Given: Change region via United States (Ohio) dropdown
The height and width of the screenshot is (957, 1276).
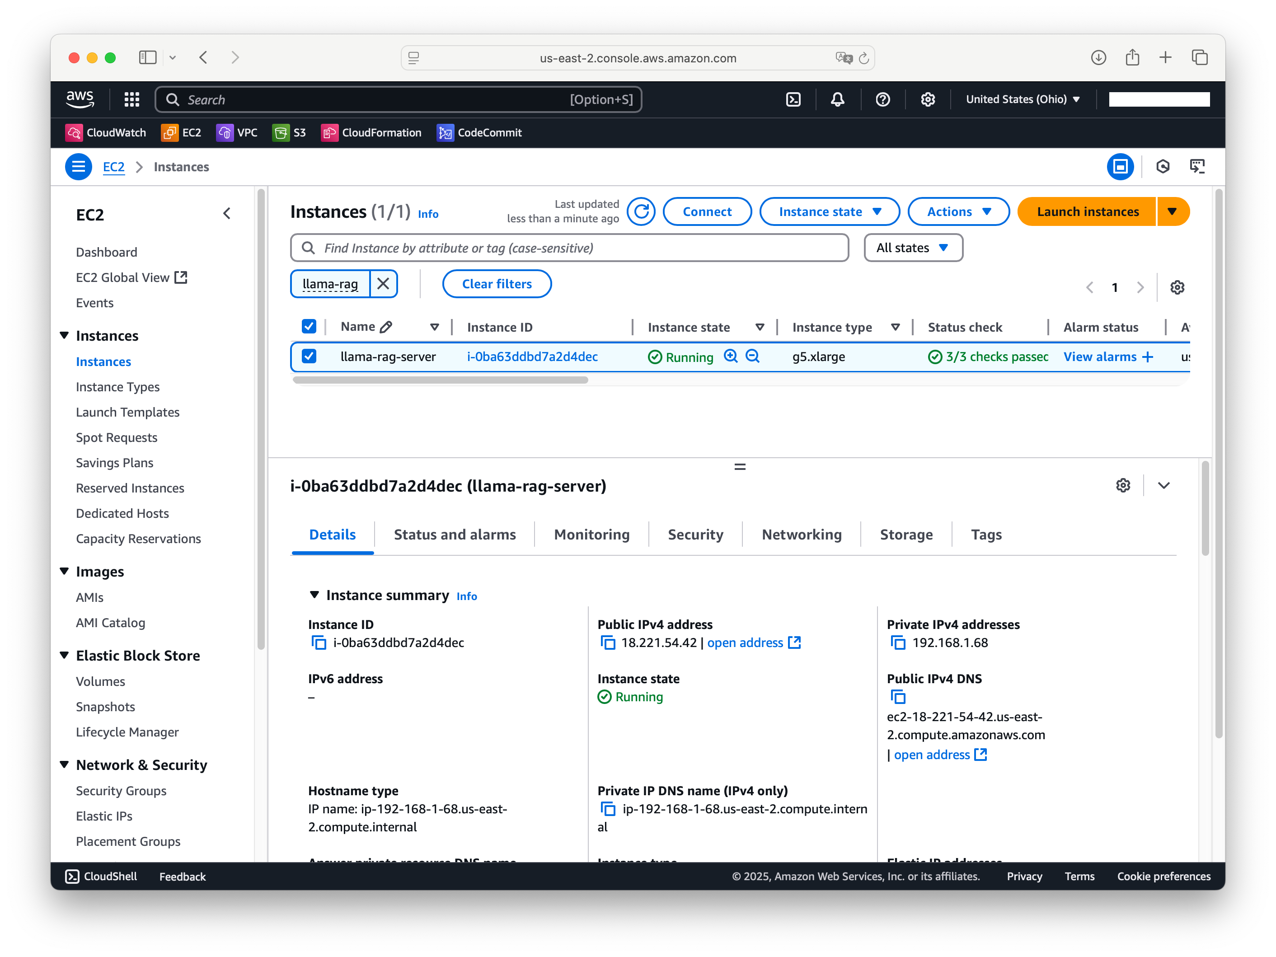Looking at the screenshot, I should point(1022,99).
